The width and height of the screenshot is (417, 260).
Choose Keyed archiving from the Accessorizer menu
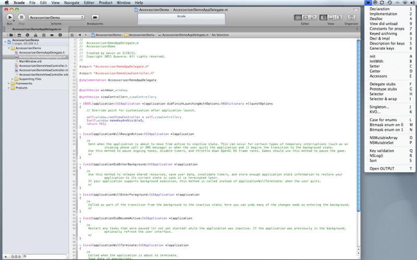(390, 34)
